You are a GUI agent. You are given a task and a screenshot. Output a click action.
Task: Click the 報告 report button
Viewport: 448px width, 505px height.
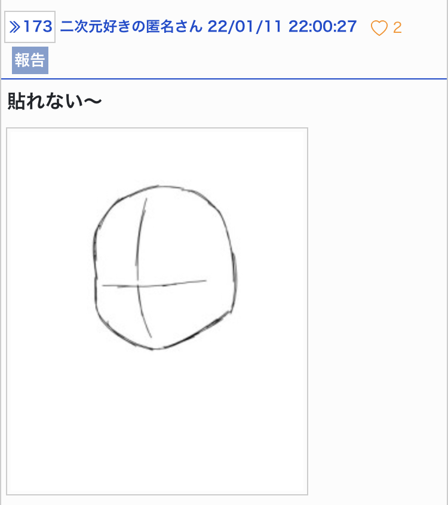click(x=30, y=60)
